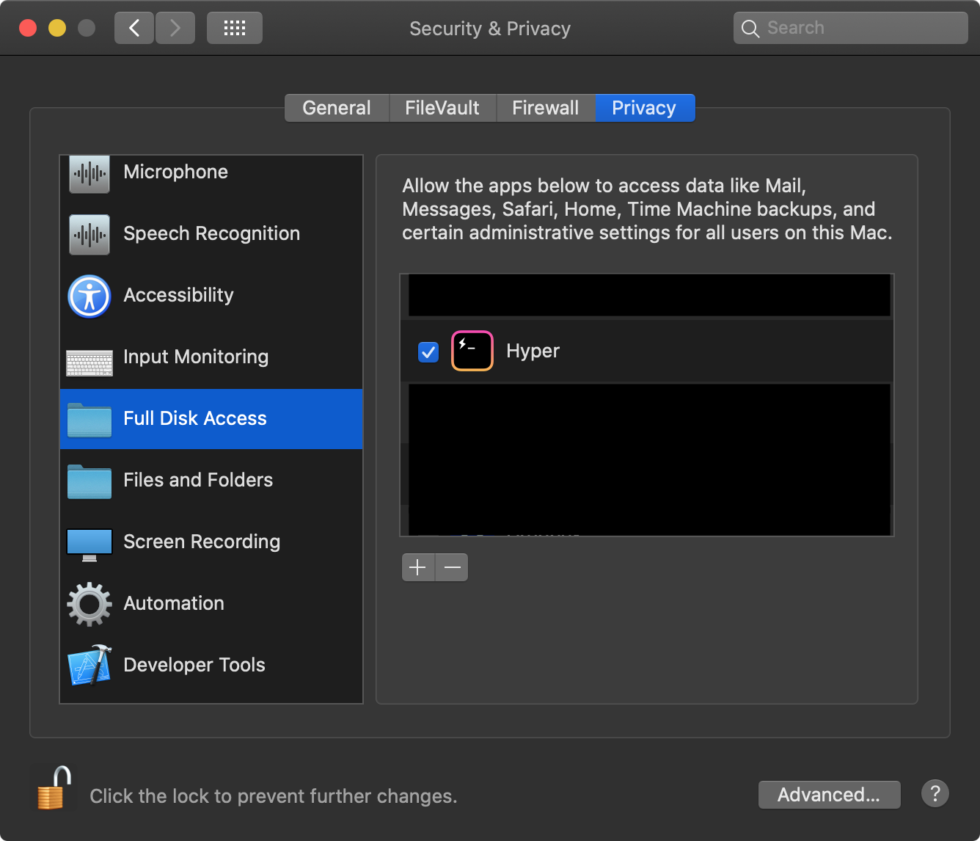980x841 pixels.
Task: Select the Automation gear icon
Action: (89, 604)
